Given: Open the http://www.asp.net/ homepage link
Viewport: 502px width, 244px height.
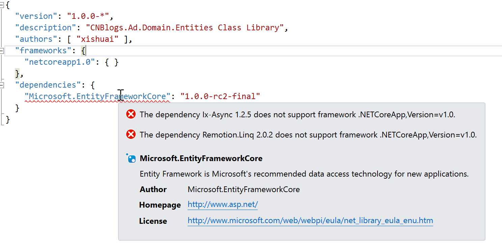Looking at the screenshot, I should (x=223, y=205).
